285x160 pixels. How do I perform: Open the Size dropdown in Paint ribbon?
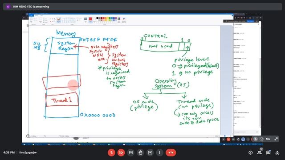[85, 20]
